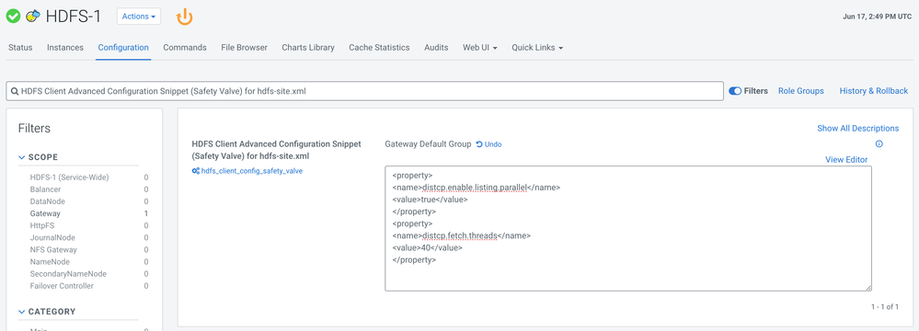Open the Actions dropdown
919x331 pixels.
(x=139, y=17)
